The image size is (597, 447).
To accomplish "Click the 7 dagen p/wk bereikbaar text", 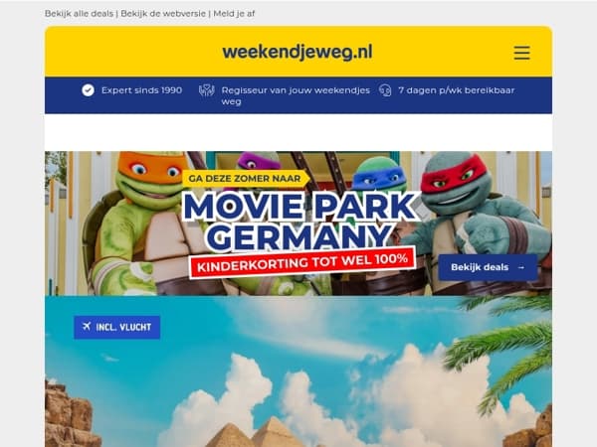I will (x=456, y=90).
